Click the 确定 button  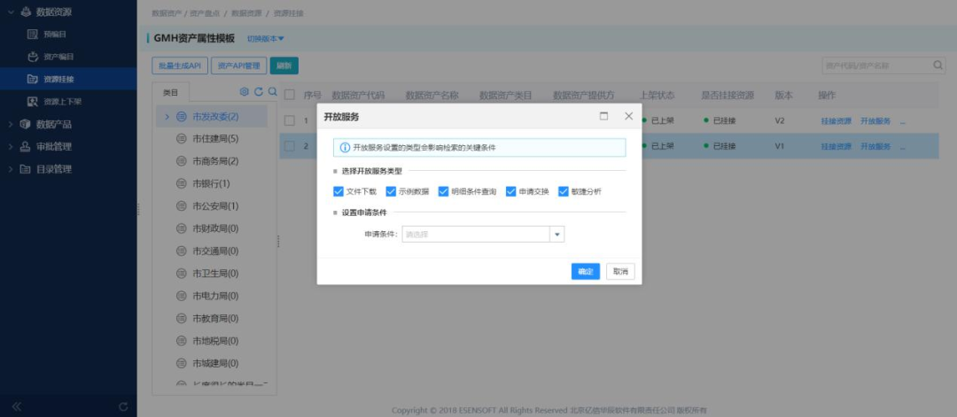coord(585,272)
